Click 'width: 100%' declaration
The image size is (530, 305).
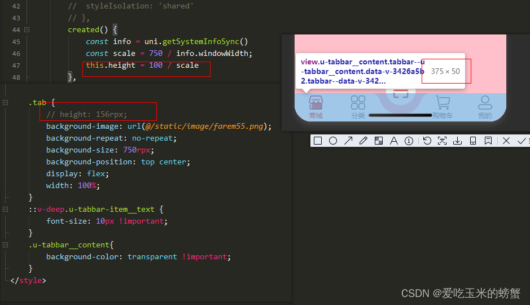click(x=73, y=185)
